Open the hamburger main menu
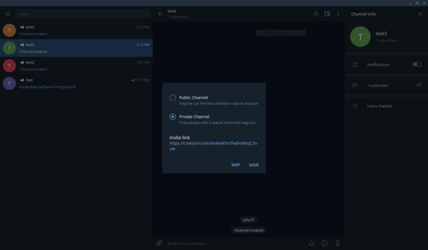Screen dimensions: 428x250 coord(7,14)
